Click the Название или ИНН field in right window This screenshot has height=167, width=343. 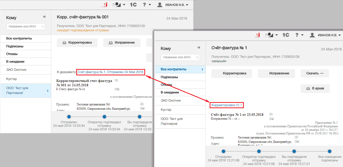[180, 57]
